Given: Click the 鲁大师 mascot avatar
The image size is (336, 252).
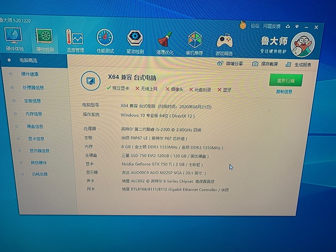Looking at the screenshot, I should 303,45.
